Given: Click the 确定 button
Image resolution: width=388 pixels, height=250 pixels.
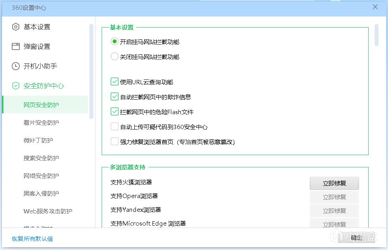Looking at the screenshot, I should point(356,238).
